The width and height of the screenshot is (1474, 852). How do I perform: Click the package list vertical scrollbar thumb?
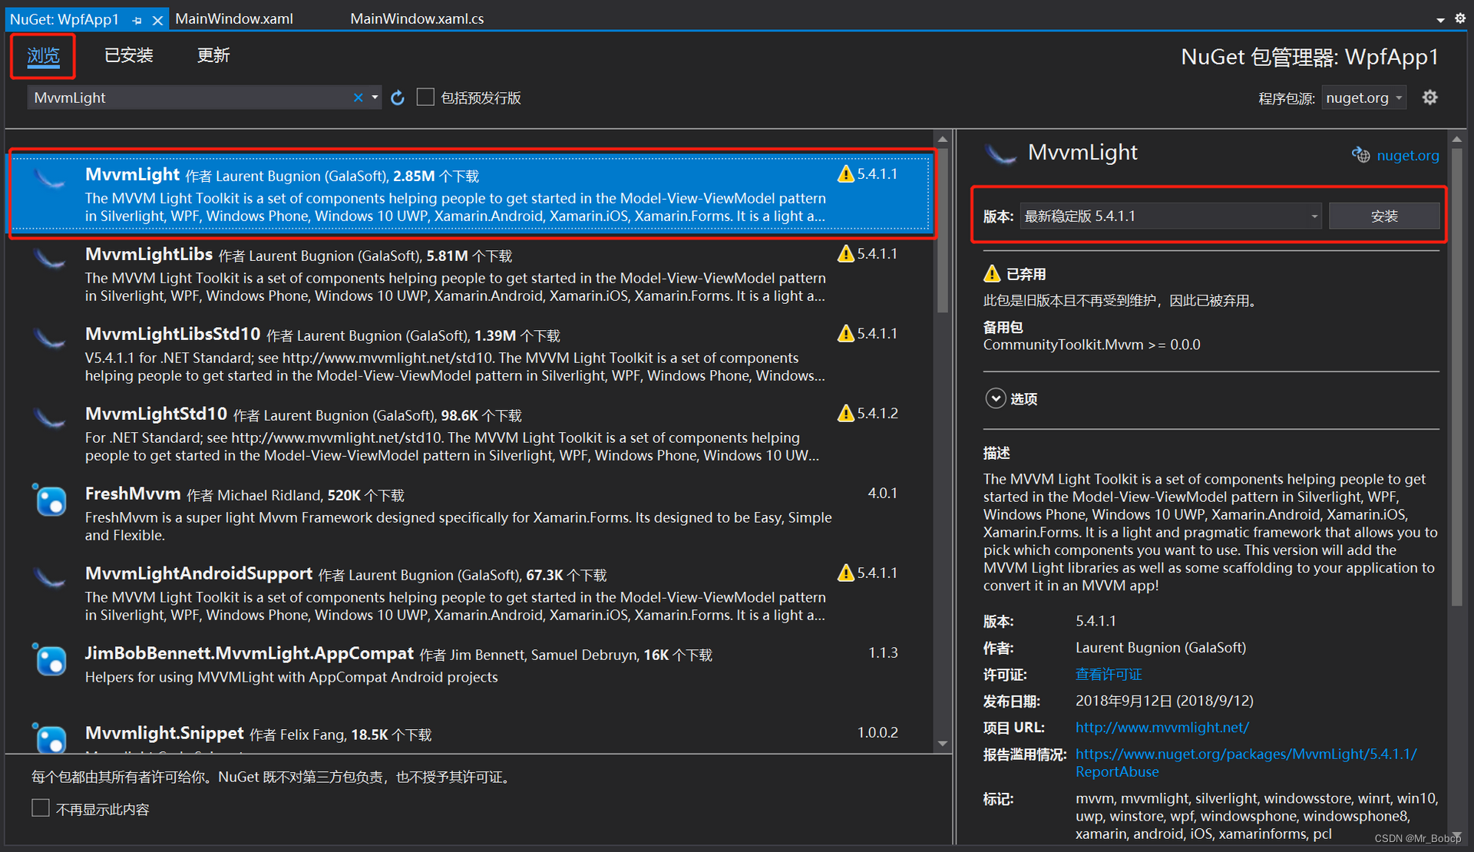tap(942, 230)
